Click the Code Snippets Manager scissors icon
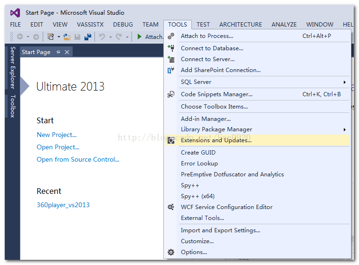 click(x=171, y=94)
